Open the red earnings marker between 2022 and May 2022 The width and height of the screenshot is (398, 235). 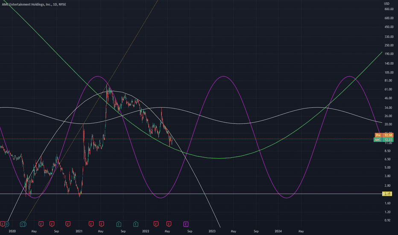tap(156, 224)
